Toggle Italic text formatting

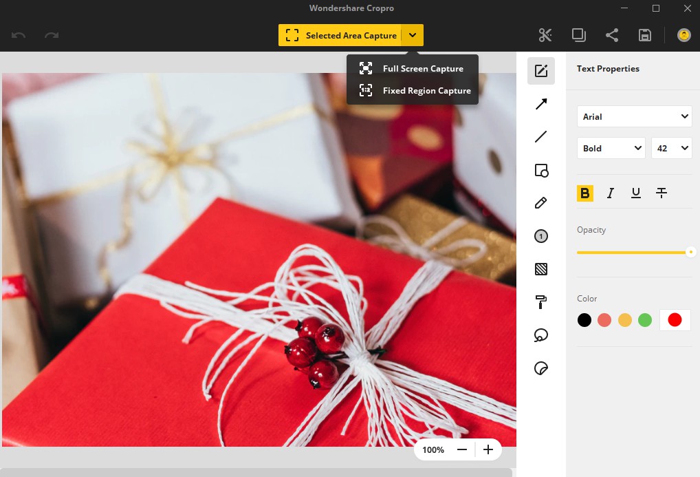611,193
